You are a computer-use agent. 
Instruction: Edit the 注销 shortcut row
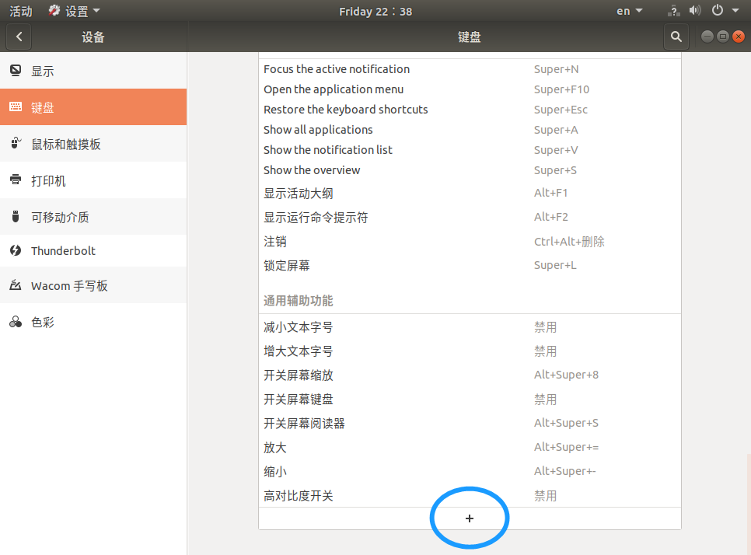coord(470,241)
